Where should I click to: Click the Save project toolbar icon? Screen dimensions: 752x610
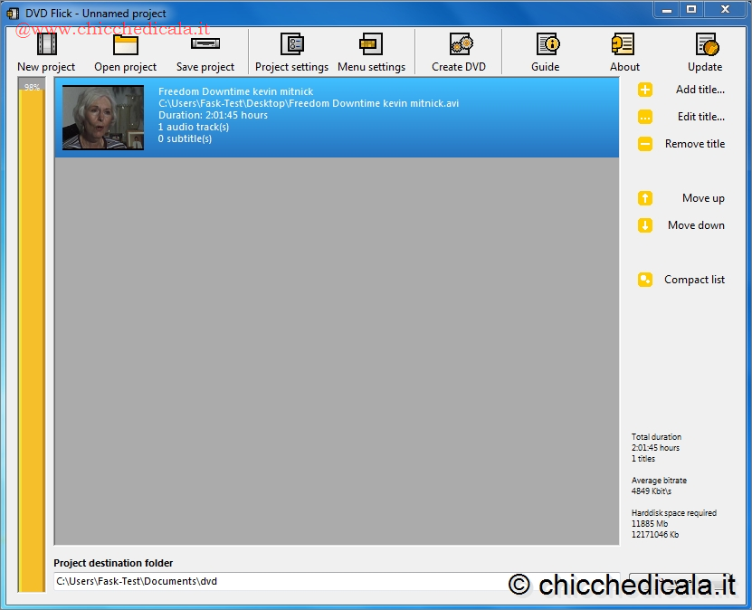205,44
